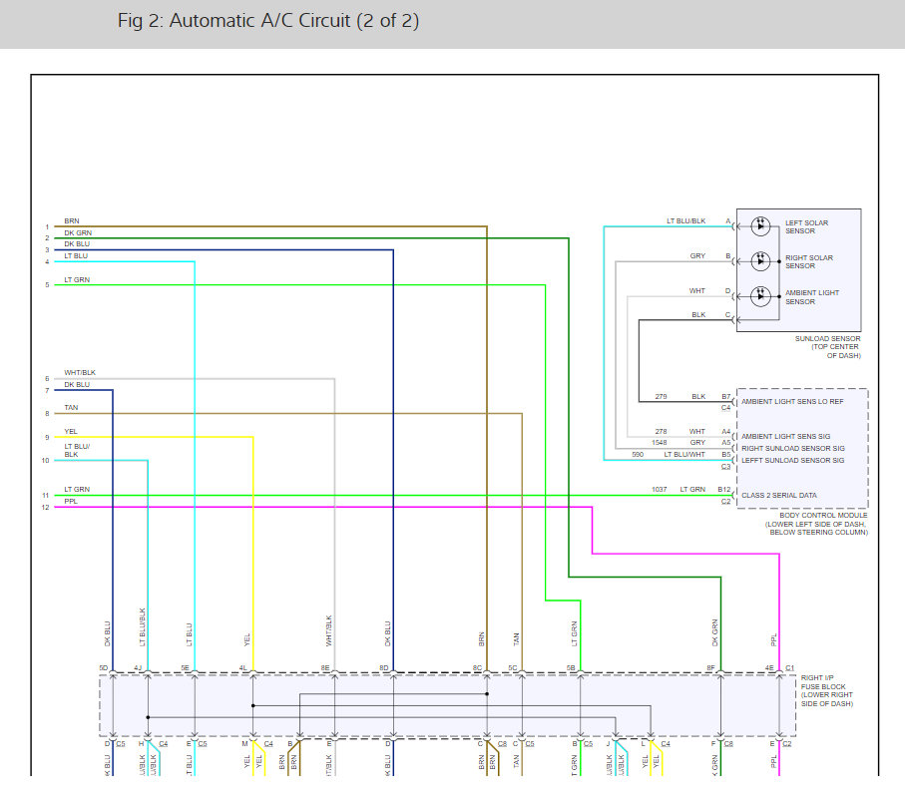This screenshot has height=801, width=905.
Task: Click the 'TAN' label on wire 8
Action: [x=71, y=407]
